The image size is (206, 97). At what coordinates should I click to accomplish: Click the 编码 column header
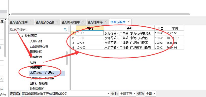coord(90,28)
